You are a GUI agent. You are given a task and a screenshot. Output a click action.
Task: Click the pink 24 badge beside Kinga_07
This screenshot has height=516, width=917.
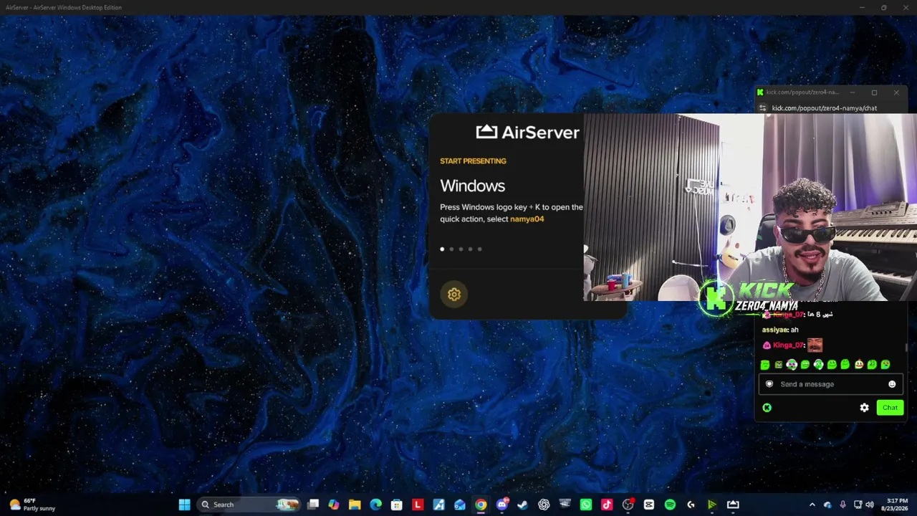tap(767, 345)
